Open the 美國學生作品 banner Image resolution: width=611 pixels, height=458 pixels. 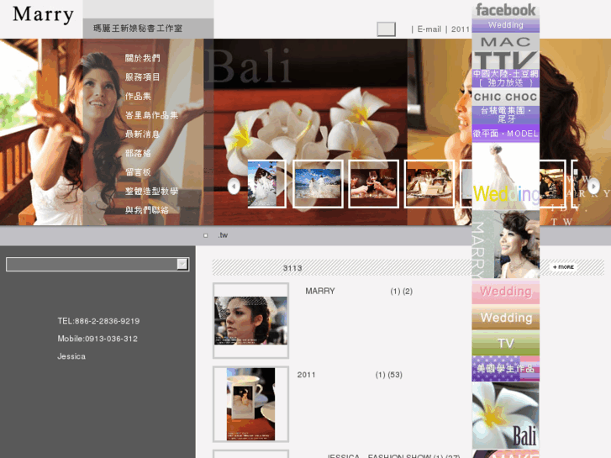(x=506, y=368)
